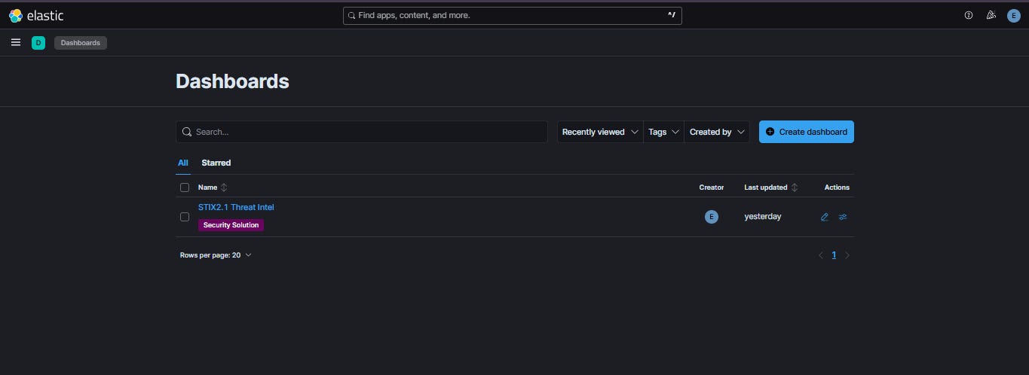
Task: Go to the previous page arrow
Action: 821,255
